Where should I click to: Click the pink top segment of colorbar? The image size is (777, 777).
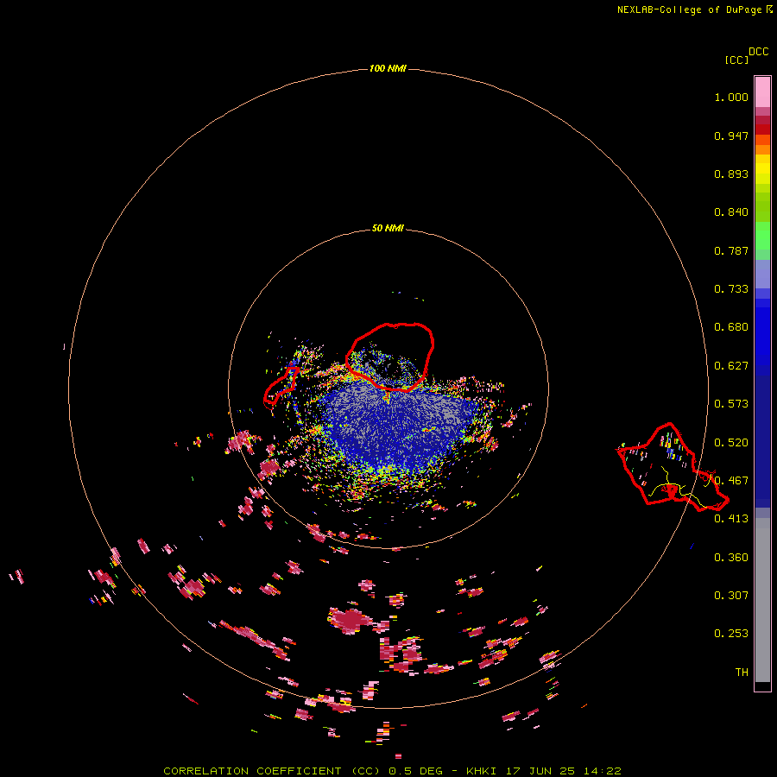pos(762,92)
